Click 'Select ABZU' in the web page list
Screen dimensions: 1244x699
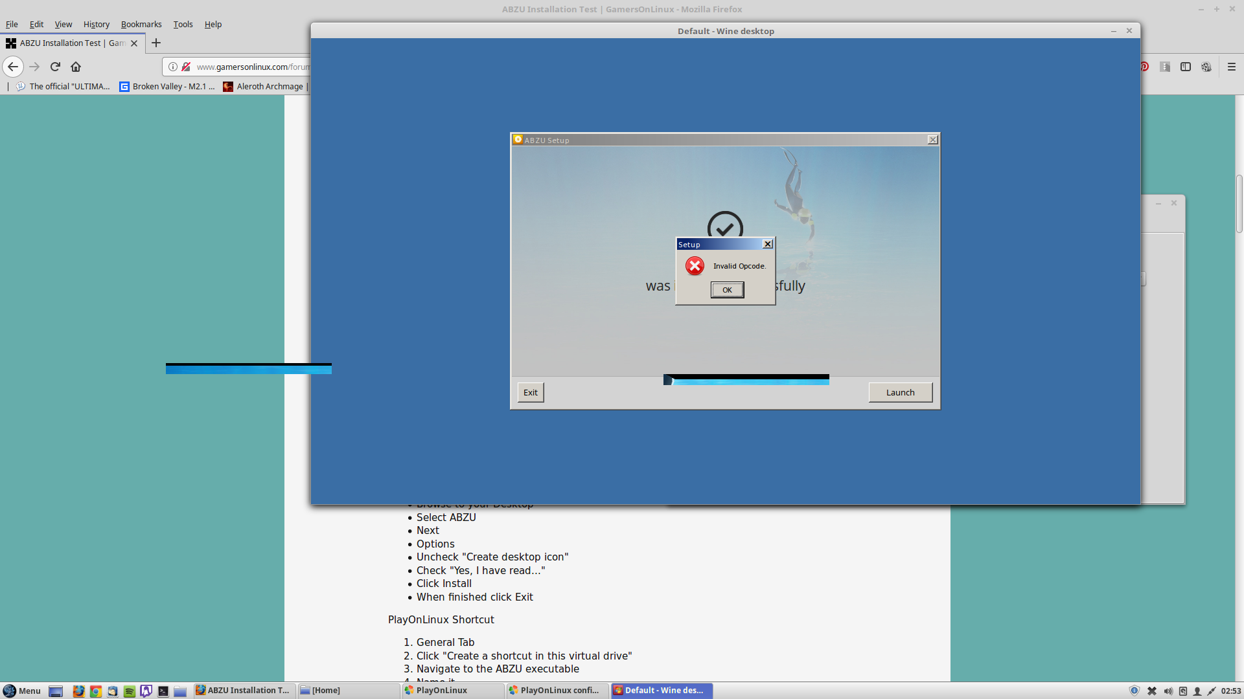[446, 517]
